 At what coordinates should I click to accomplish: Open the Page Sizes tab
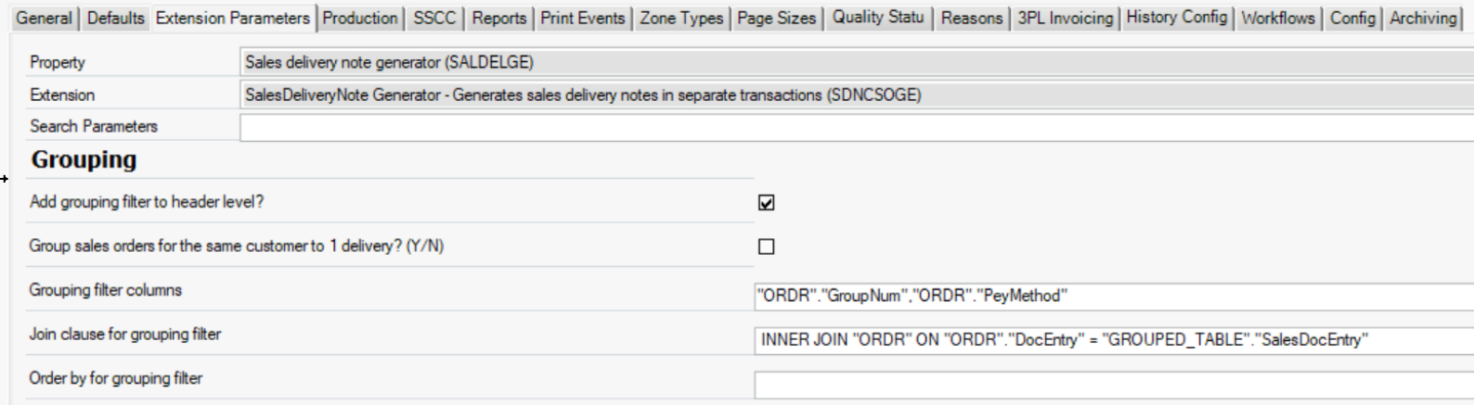[776, 18]
